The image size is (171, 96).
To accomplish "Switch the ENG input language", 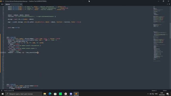I will [156, 94].
